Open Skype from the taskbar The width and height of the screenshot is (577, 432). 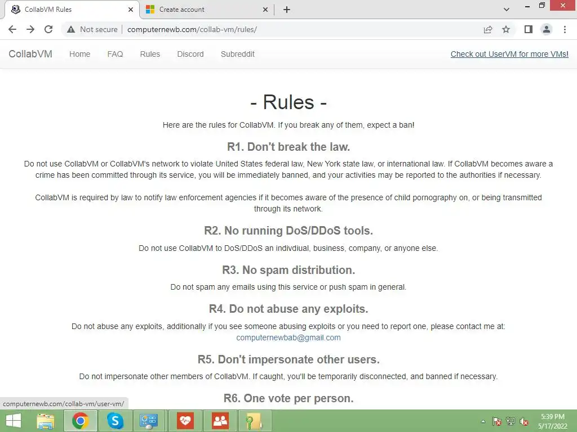(x=115, y=421)
